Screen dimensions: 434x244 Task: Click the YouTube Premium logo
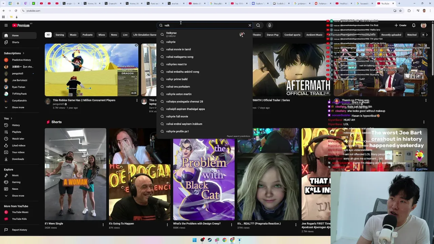point(21,25)
